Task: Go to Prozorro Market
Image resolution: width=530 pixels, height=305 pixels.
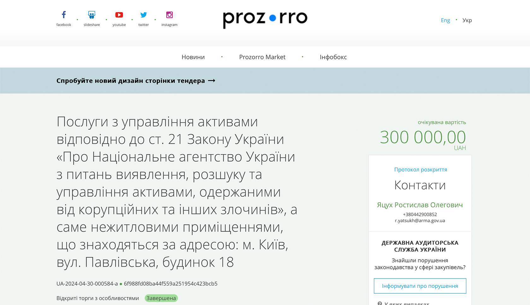Action: pyautogui.click(x=262, y=57)
